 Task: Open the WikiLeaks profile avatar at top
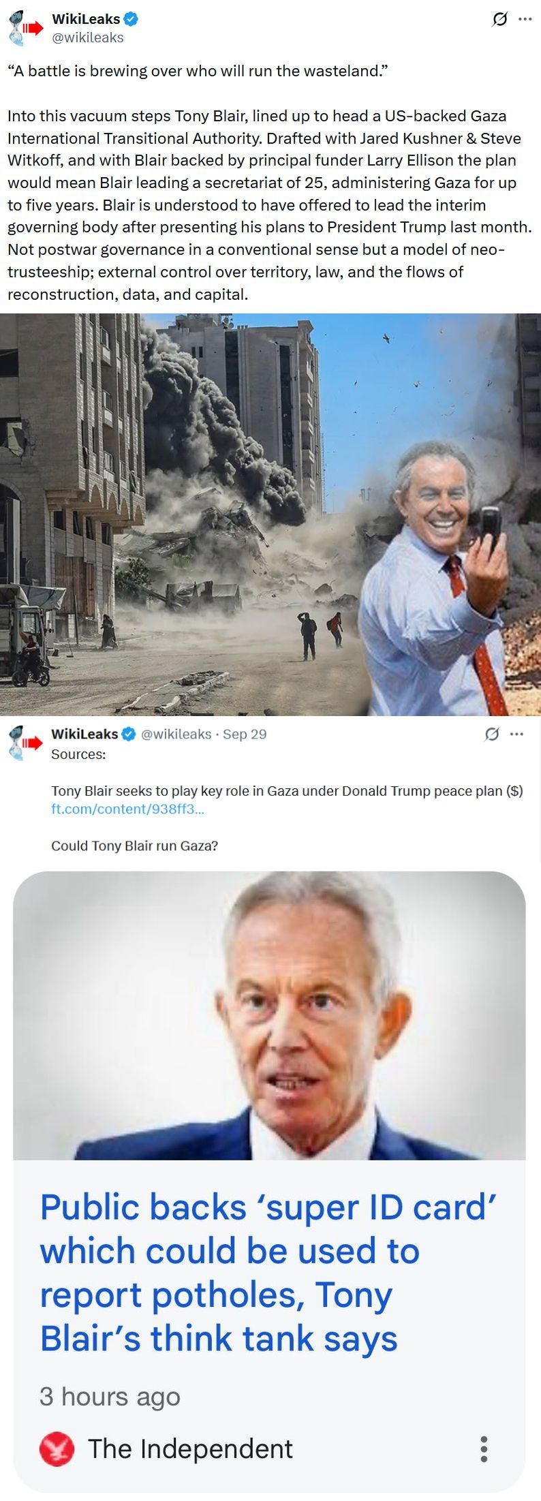click(x=26, y=28)
